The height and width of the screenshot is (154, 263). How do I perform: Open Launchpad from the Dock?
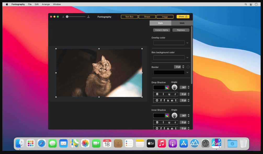click(x=31, y=143)
